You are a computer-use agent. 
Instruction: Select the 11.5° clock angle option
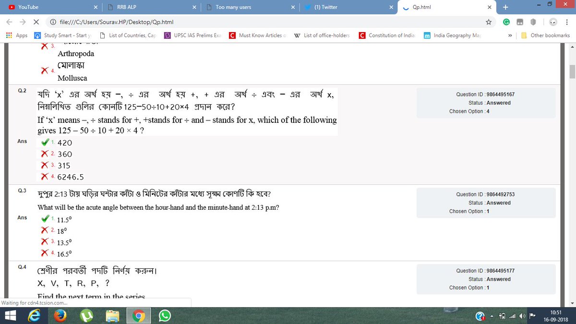63,220
